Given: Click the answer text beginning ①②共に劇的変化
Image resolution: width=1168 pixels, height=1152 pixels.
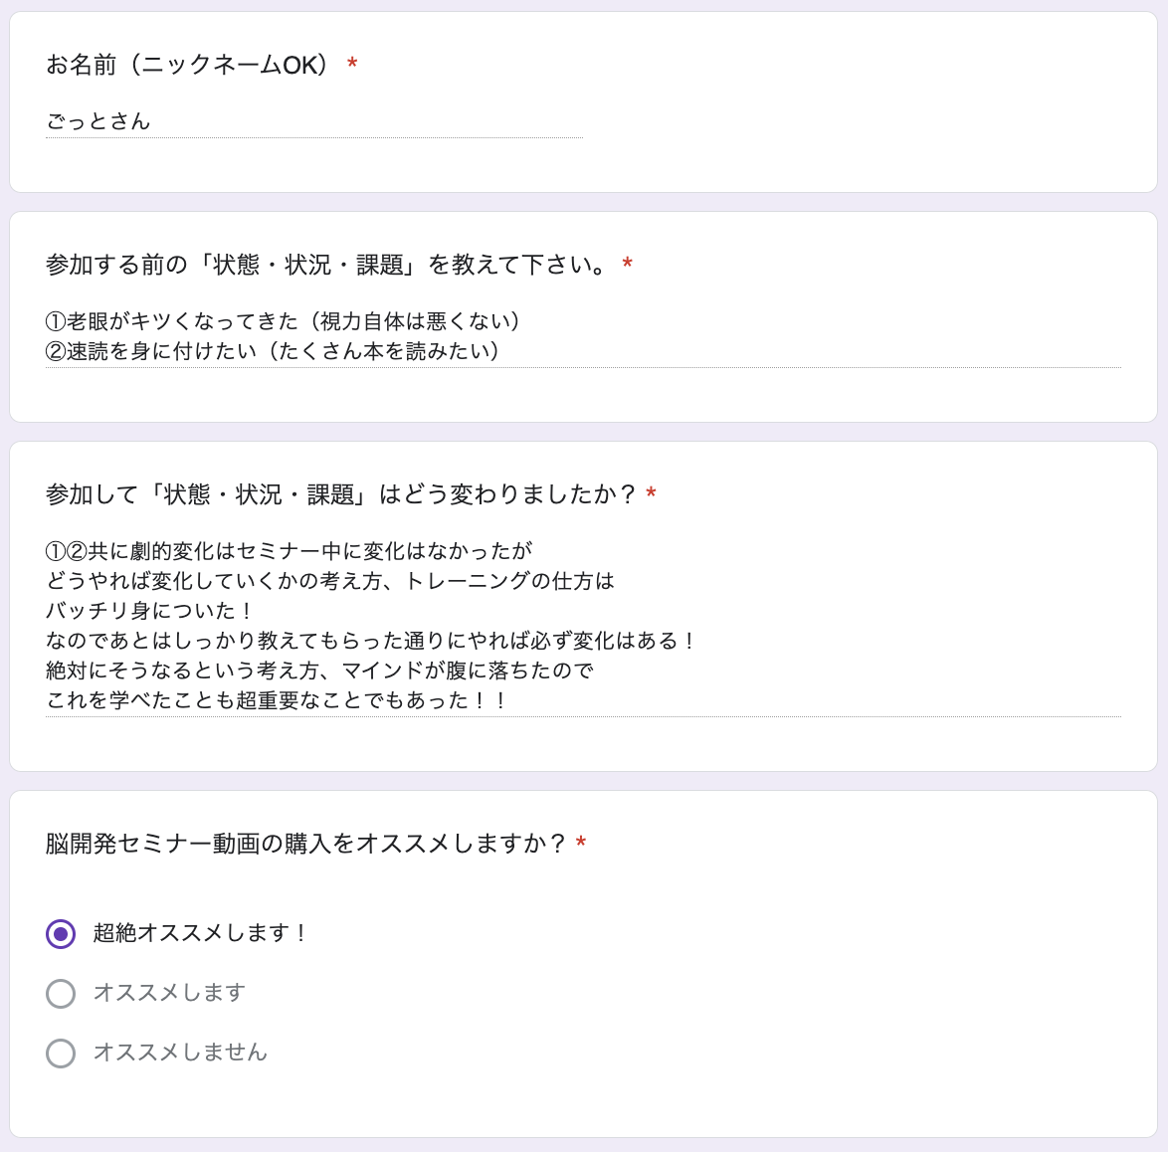Looking at the screenshot, I should (x=290, y=551).
